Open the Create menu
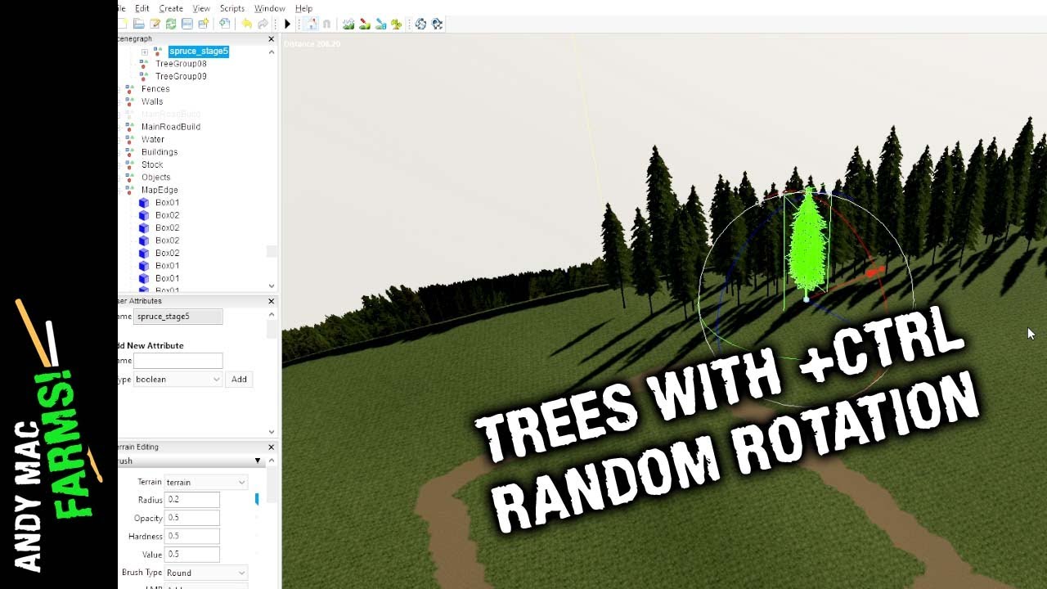1047x589 pixels. point(171,8)
